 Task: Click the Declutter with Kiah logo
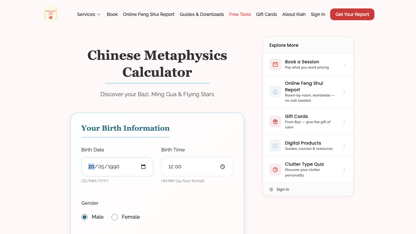(51, 14)
